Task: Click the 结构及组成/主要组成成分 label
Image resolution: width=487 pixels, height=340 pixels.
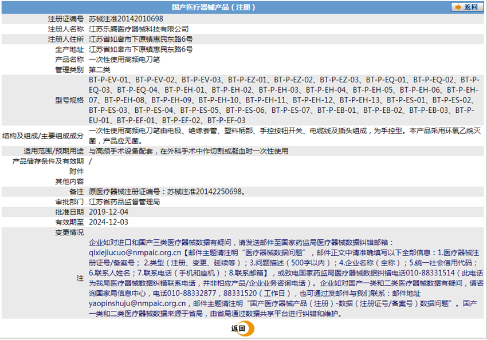Action: click(x=43, y=136)
